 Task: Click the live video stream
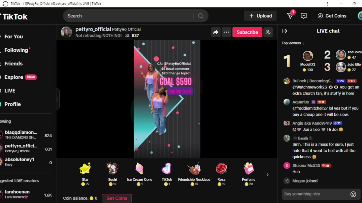(x=167, y=99)
